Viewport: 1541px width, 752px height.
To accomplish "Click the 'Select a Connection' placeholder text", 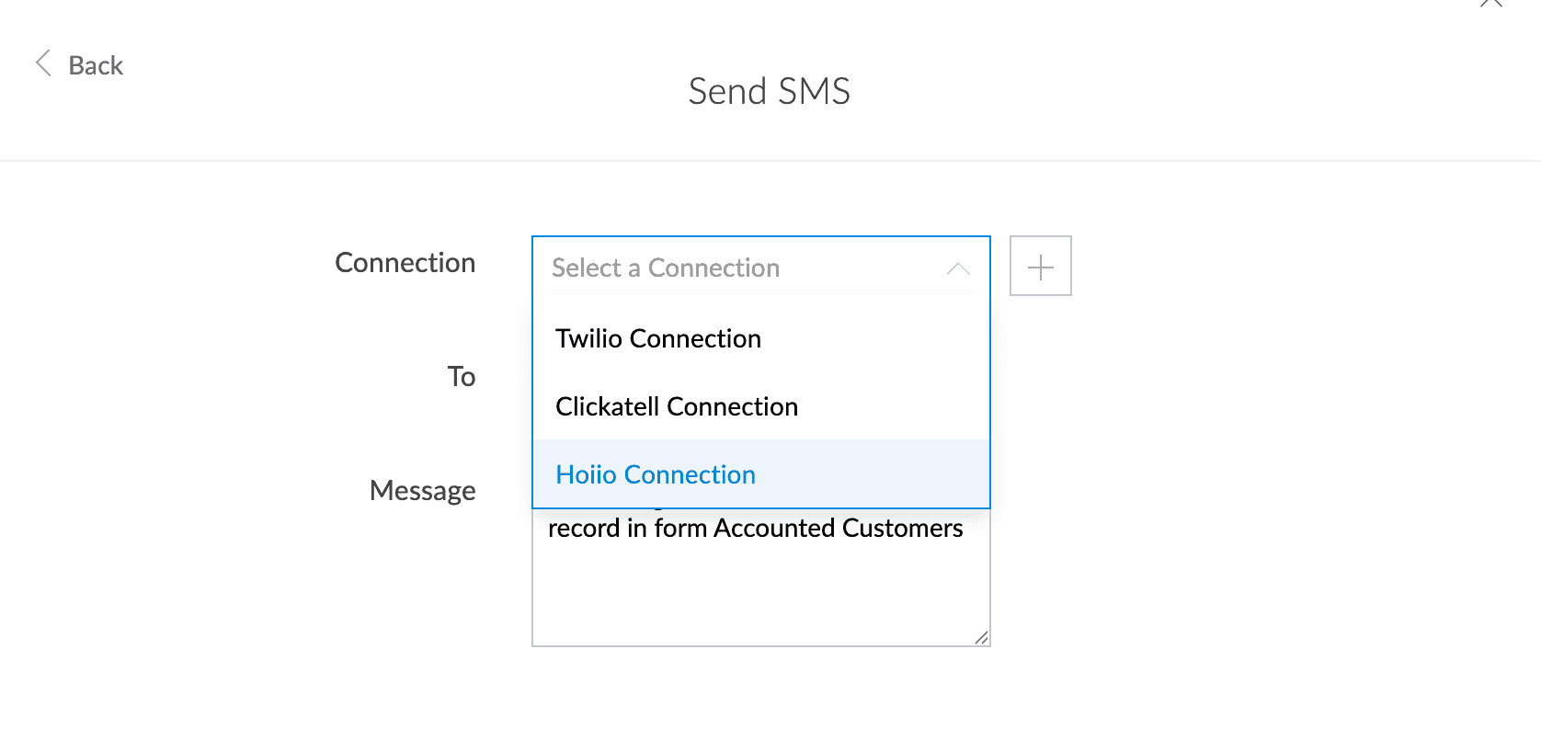I will tap(665, 268).
